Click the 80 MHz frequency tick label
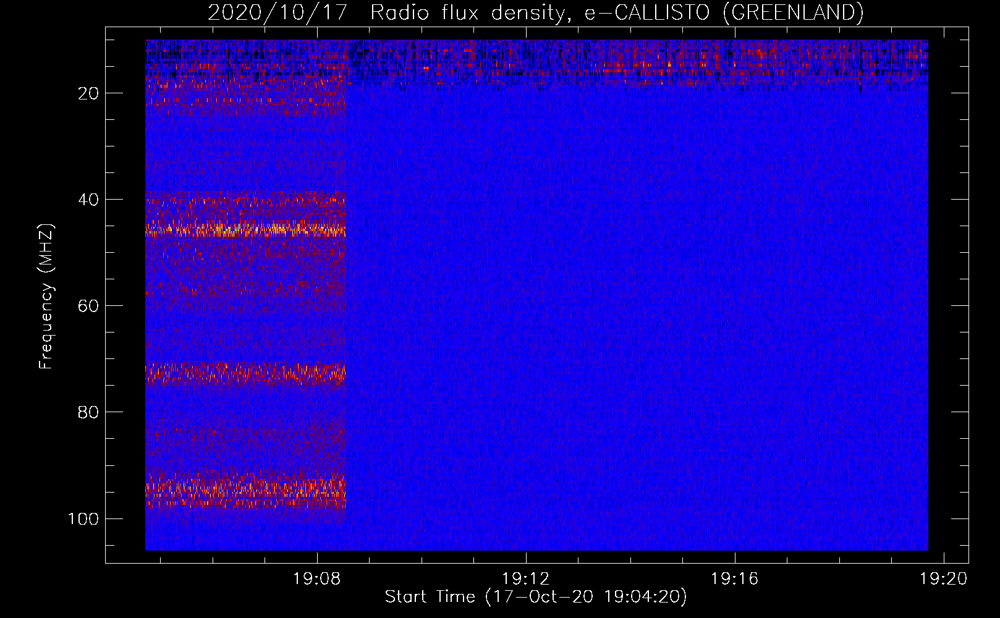Image resolution: width=1000 pixels, height=618 pixels. (x=88, y=412)
